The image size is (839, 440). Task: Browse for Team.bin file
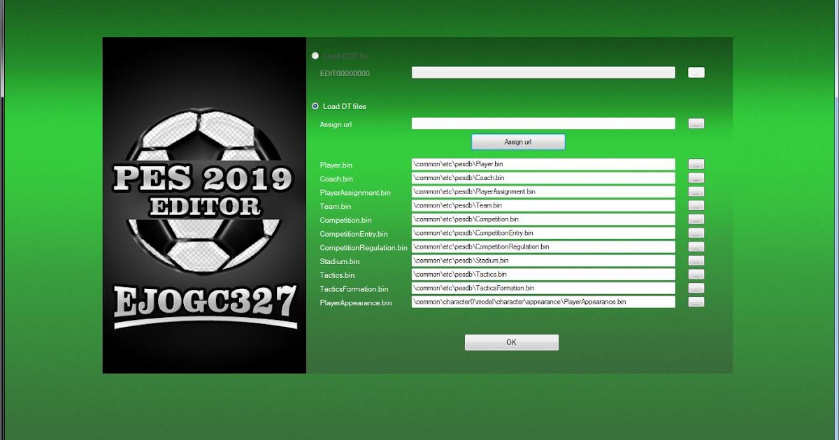point(696,206)
